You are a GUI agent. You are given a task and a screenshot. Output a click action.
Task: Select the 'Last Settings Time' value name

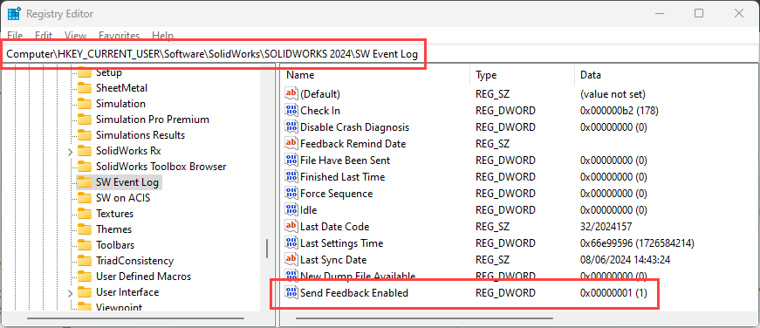point(342,243)
